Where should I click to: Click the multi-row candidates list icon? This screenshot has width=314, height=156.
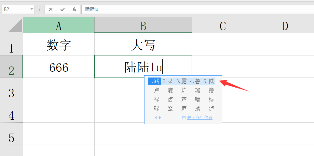(184, 117)
